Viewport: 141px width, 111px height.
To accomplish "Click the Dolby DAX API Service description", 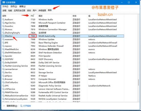I will click(x=49, y=62).
